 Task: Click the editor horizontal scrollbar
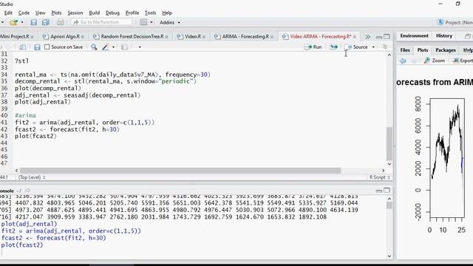(x=180, y=171)
